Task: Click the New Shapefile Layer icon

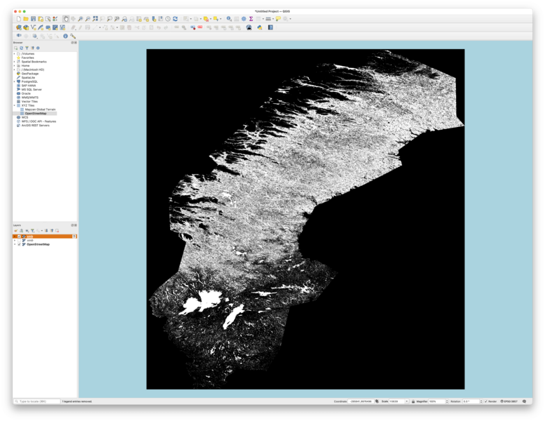Action: 34,27
